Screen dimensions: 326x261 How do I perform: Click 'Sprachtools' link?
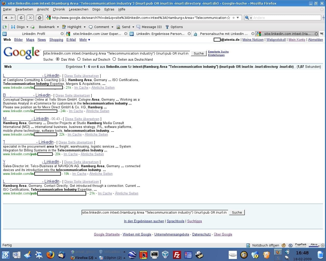(175, 221)
